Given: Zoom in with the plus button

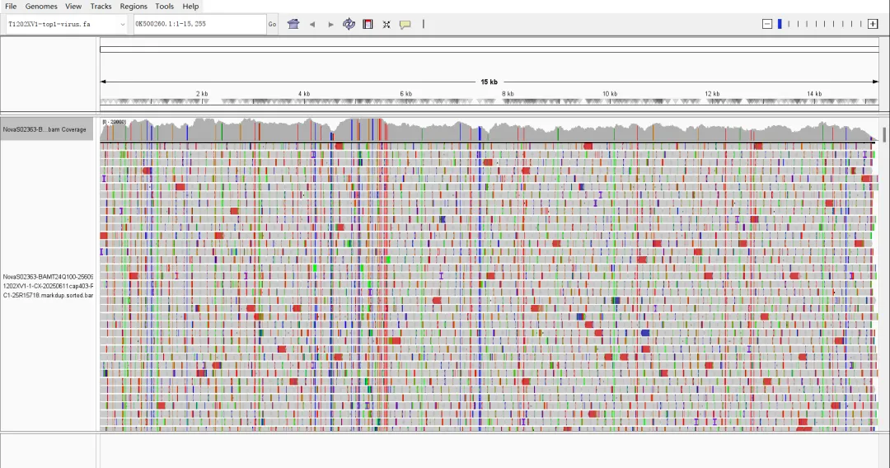Looking at the screenshot, I should [x=873, y=24].
